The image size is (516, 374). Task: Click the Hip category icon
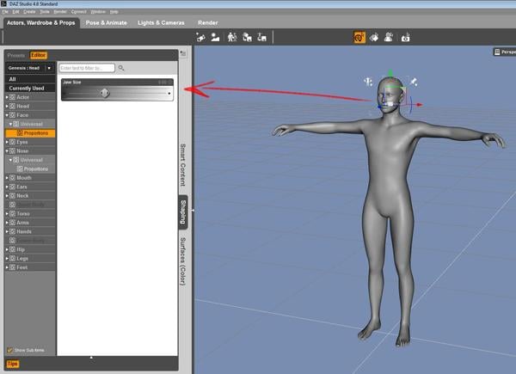coord(12,249)
